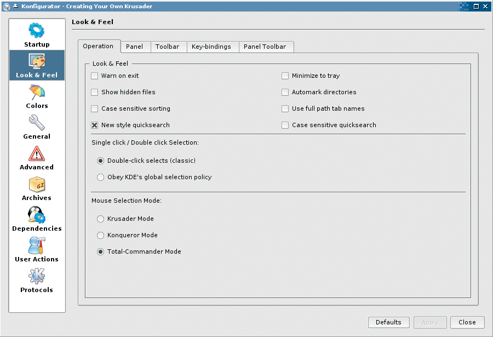The image size is (493, 337).
Task: Open the window menu icon in title bar
Action: (6, 6)
